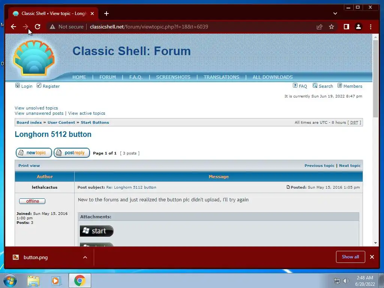The height and width of the screenshot is (288, 384).
Task: Click the scrollbar down arrow
Action: 375,243
